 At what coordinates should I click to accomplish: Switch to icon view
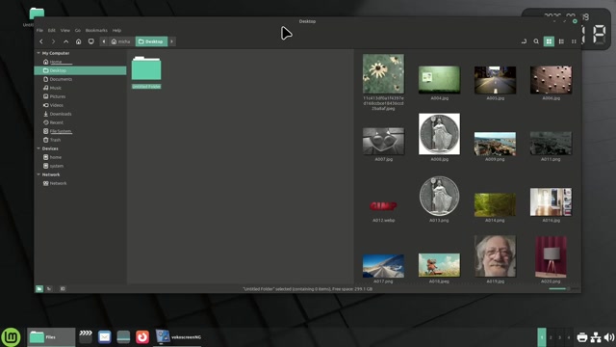(549, 41)
